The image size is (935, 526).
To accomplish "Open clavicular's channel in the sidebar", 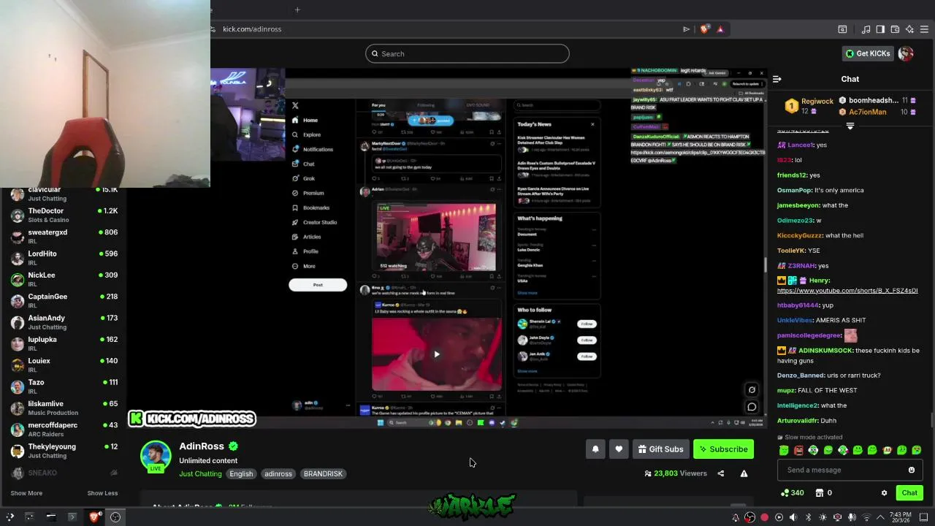I will (x=64, y=194).
